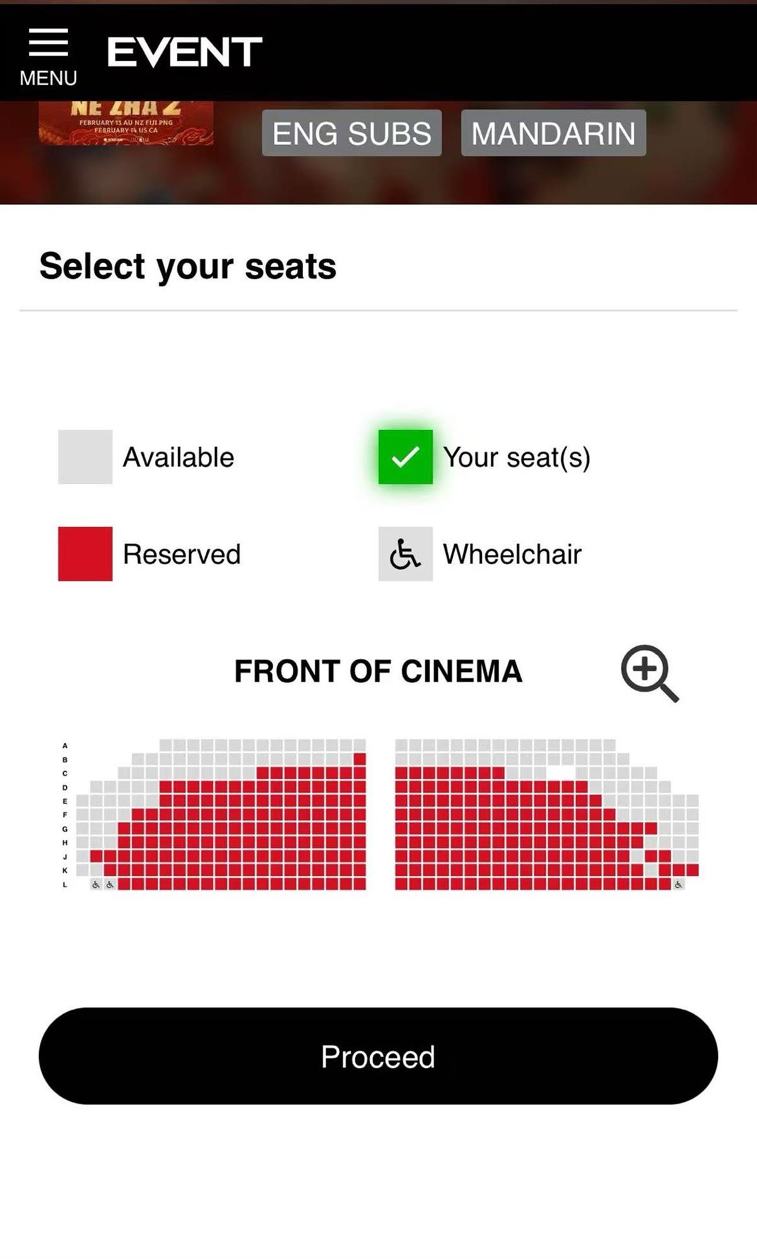Click the EVENT logo
The width and height of the screenshot is (757, 1259).
pos(184,52)
